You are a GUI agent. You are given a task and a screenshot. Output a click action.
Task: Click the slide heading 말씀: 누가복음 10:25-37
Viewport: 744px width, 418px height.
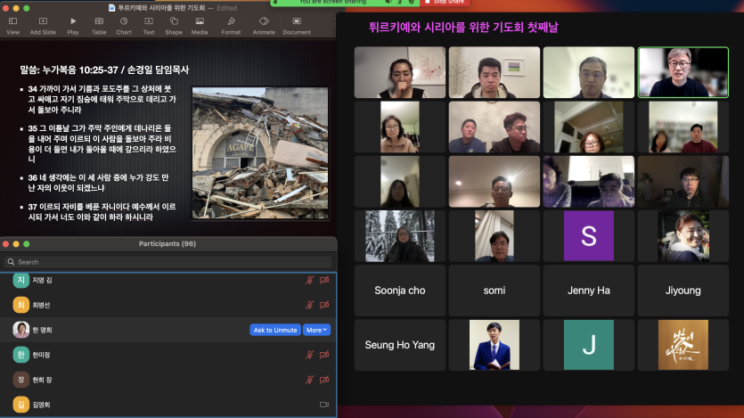pyautogui.click(x=104, y=70)
